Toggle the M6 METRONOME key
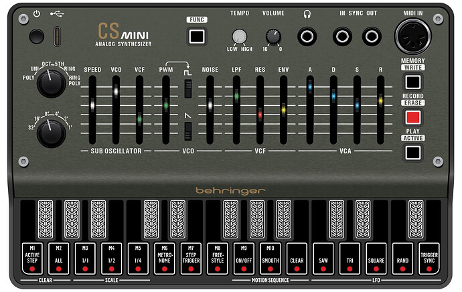 pos(165,259)
